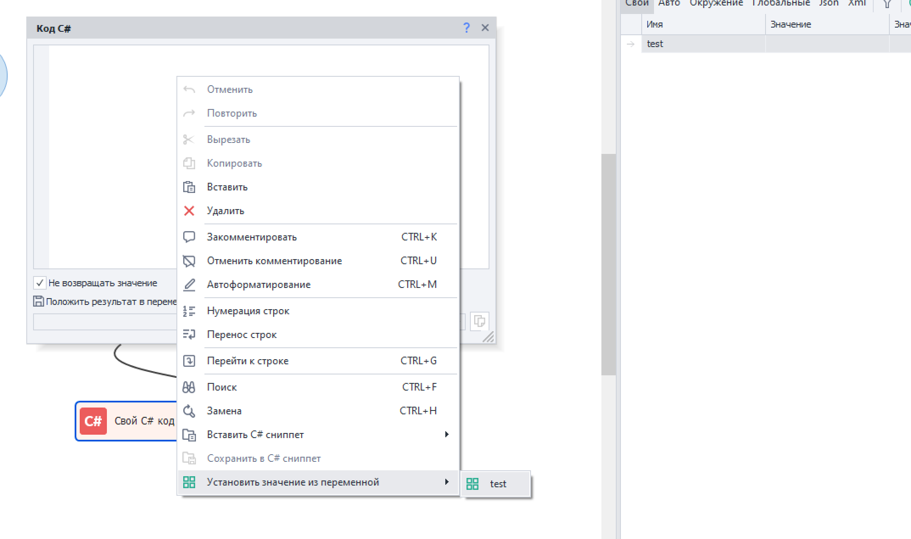The width and height of the screenshot is (911, 539).
Task: Switch to the 'Авто' variables tab
Action: pyautogui.click(x=669, y=3)
